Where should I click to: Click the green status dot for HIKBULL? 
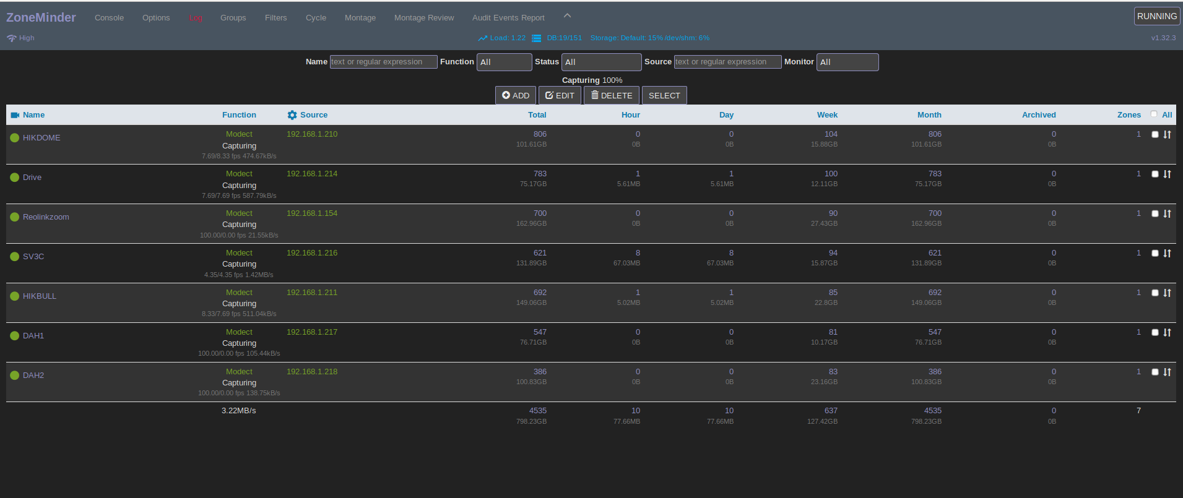point(15,296)
